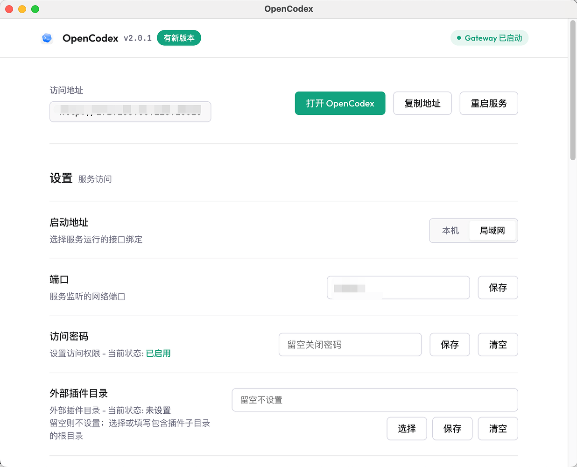Select the 本机 startup address option

click(450, 231)
